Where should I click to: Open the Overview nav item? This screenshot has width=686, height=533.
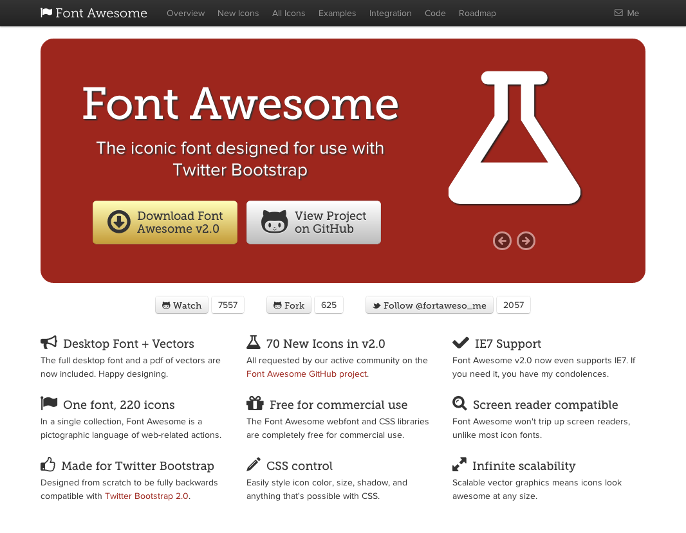[185, 13]
